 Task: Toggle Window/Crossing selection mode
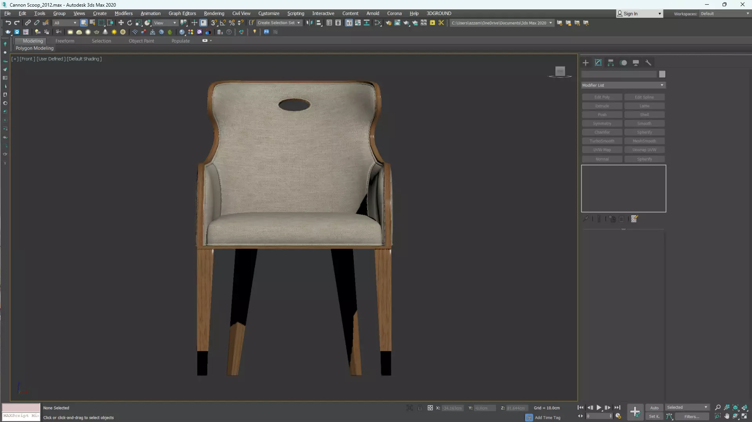[x=110, y=23]
